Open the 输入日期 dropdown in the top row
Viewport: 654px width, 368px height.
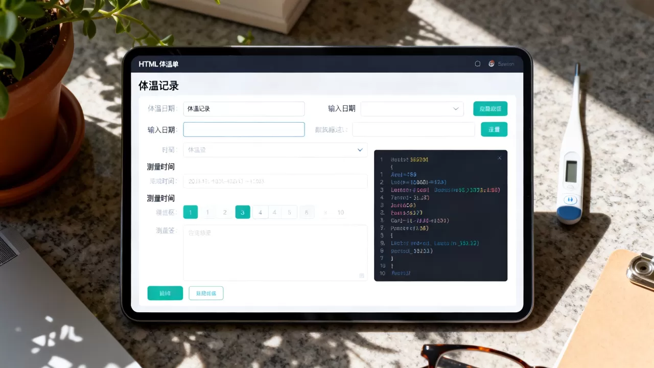pyautogui.click(x=412, y=109)
